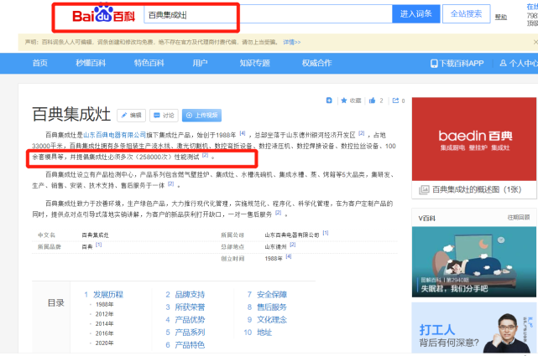Click the blue history icon left of 收藏
Viewport: 538px width, 356px height.
[329, 101]
